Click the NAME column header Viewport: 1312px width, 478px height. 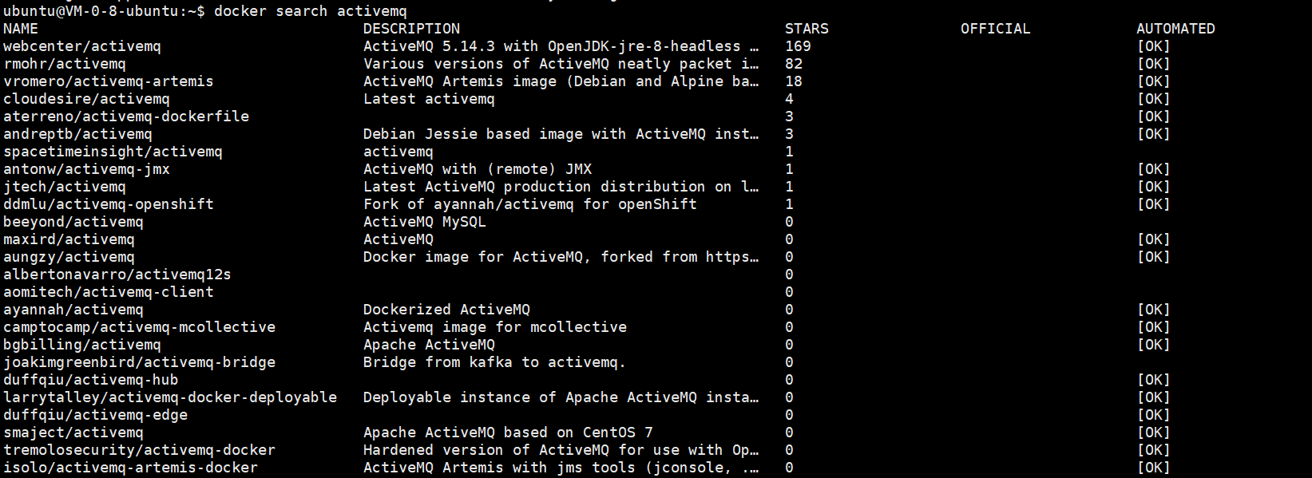pos(21,29)
